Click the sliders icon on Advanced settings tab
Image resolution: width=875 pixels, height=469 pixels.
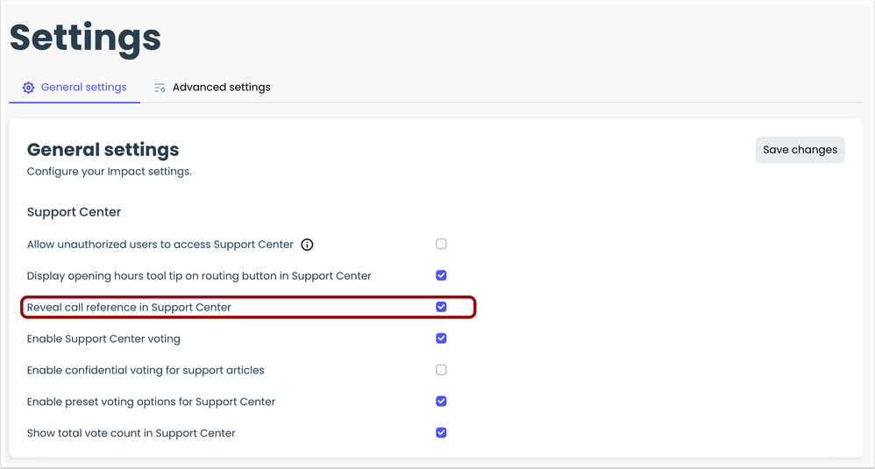click(x=160, y=88)
